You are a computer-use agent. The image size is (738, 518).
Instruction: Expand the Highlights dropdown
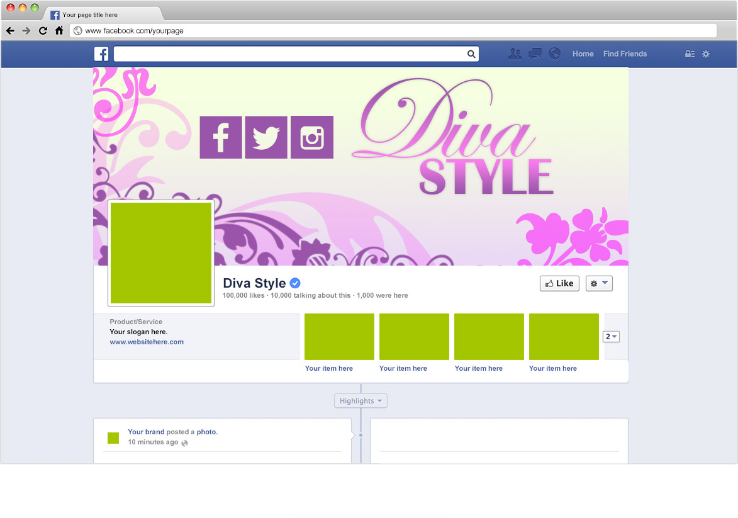[361, 401]
